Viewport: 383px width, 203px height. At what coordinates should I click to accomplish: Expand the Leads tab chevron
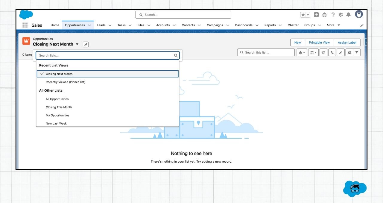[110, 25]
